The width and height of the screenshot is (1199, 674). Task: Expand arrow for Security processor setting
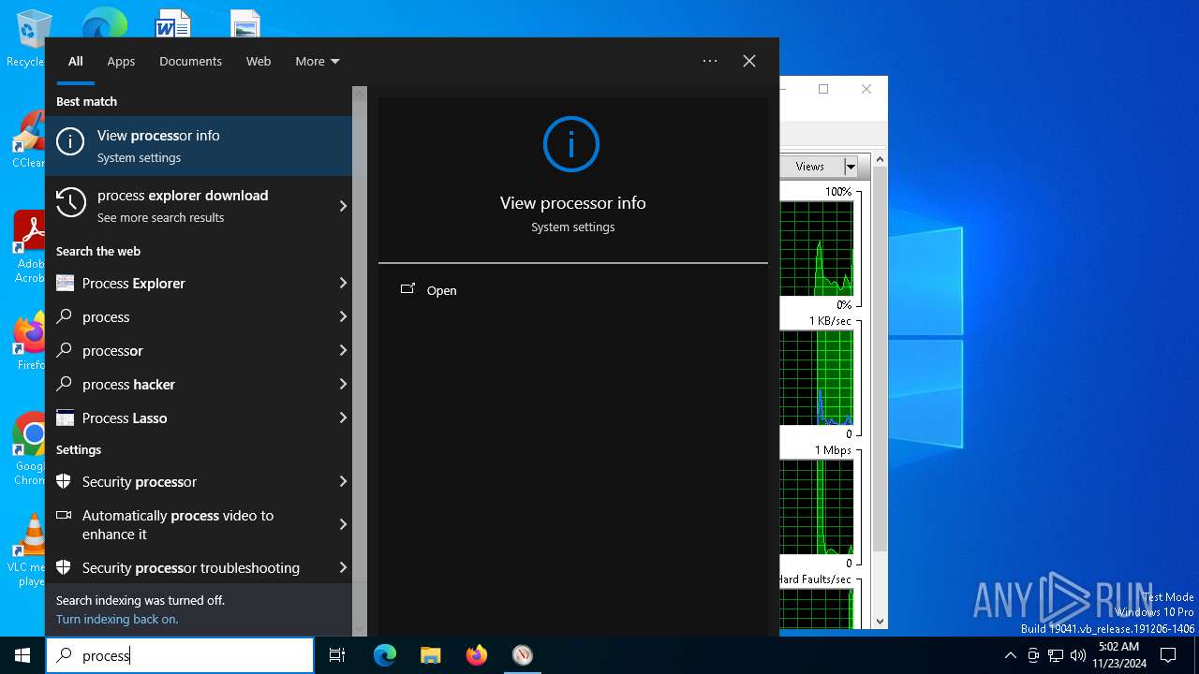(343, 481)
